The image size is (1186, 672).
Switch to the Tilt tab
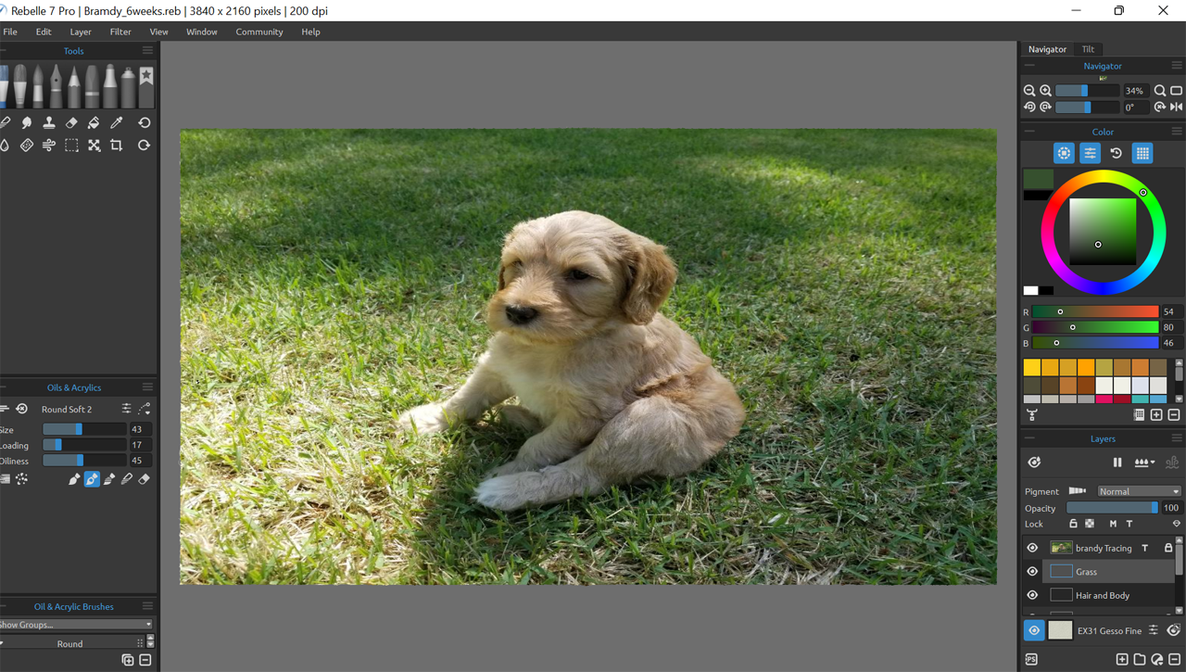pyautogui.click(x=1089, y=49)
